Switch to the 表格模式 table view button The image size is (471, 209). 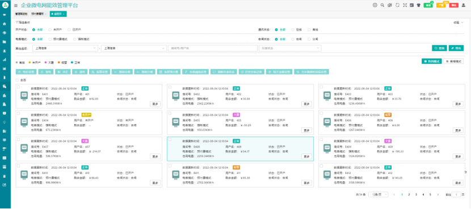(x=453, y=61)
